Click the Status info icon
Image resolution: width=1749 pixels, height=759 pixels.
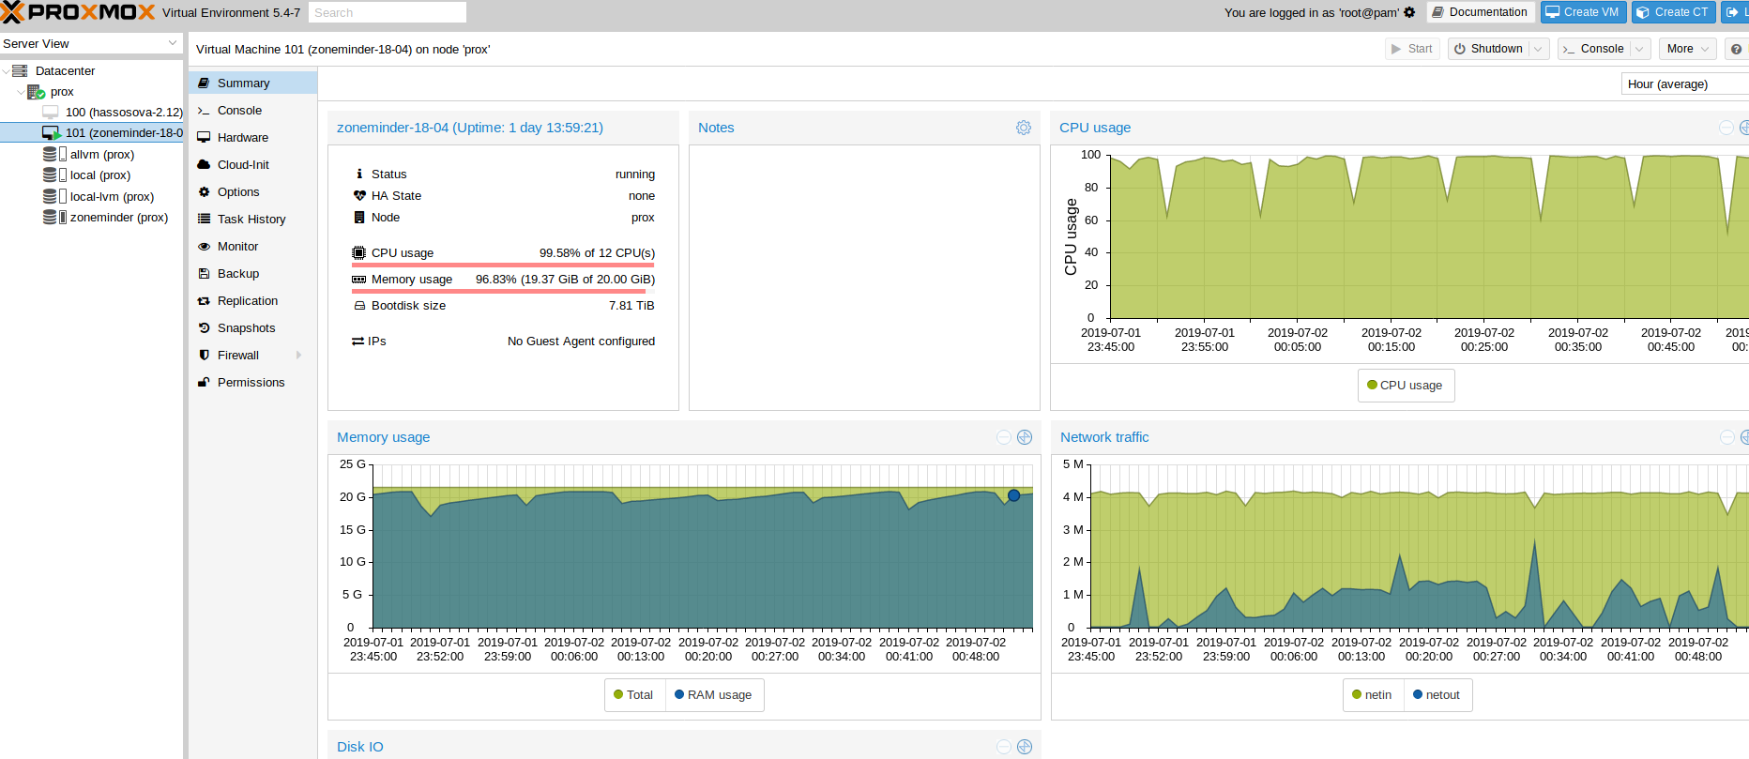point(359,174)
